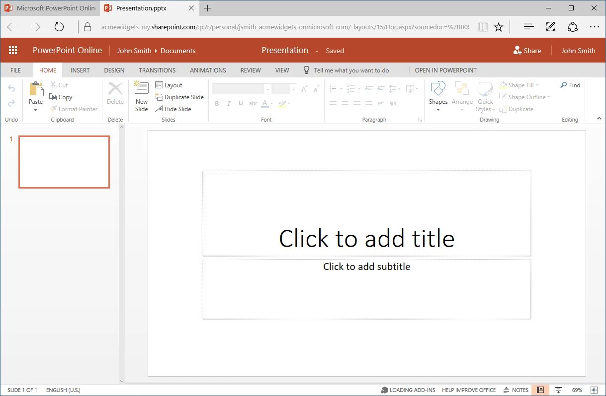Click HELP IMPROVE OFFICE link
The width and height of the screenshot is (606, 396).
[x=469, y=390]
